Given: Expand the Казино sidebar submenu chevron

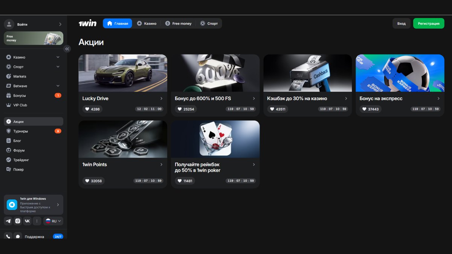Looking at the screenshot, I should [58, 57].
